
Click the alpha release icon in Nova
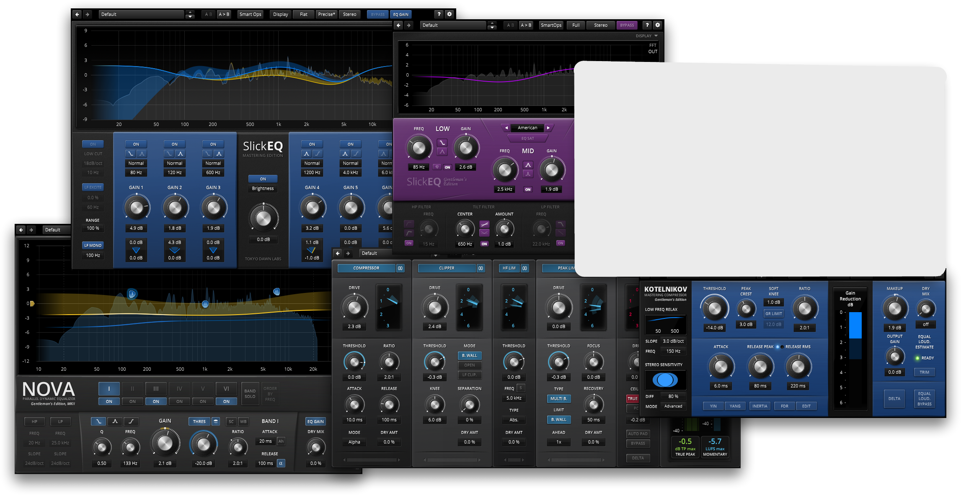point(281,463)
